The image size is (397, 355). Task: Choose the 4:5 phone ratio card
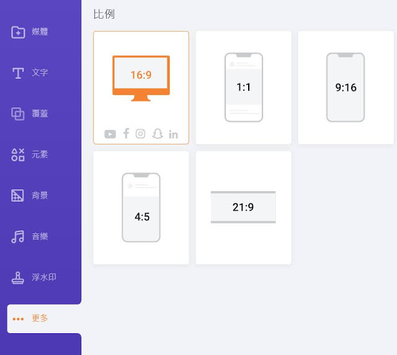141,208
